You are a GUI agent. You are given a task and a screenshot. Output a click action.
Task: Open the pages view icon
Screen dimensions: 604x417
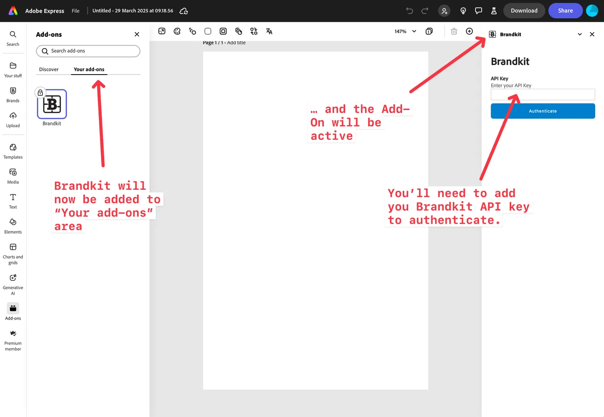429,31
